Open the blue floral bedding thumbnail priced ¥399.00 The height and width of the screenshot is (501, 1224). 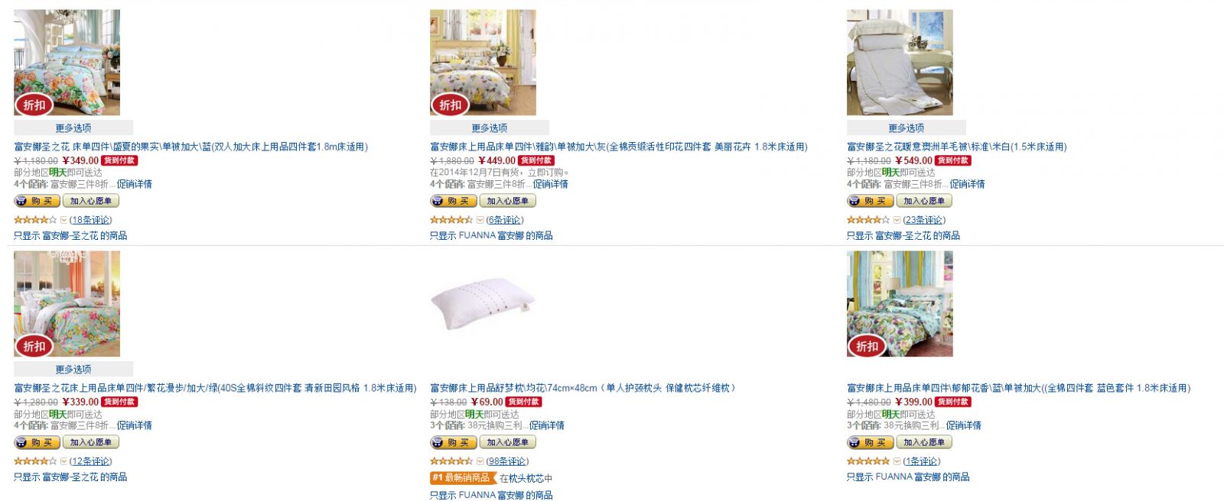tap(900, 304)
